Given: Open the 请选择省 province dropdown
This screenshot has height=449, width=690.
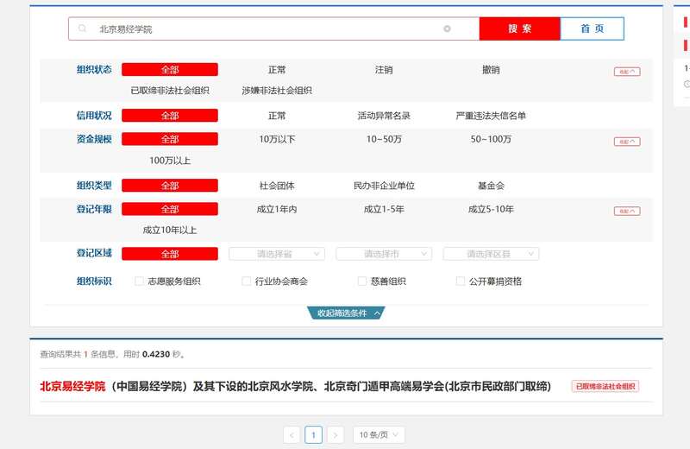Looking at the screenshot, I should point(276,254).
